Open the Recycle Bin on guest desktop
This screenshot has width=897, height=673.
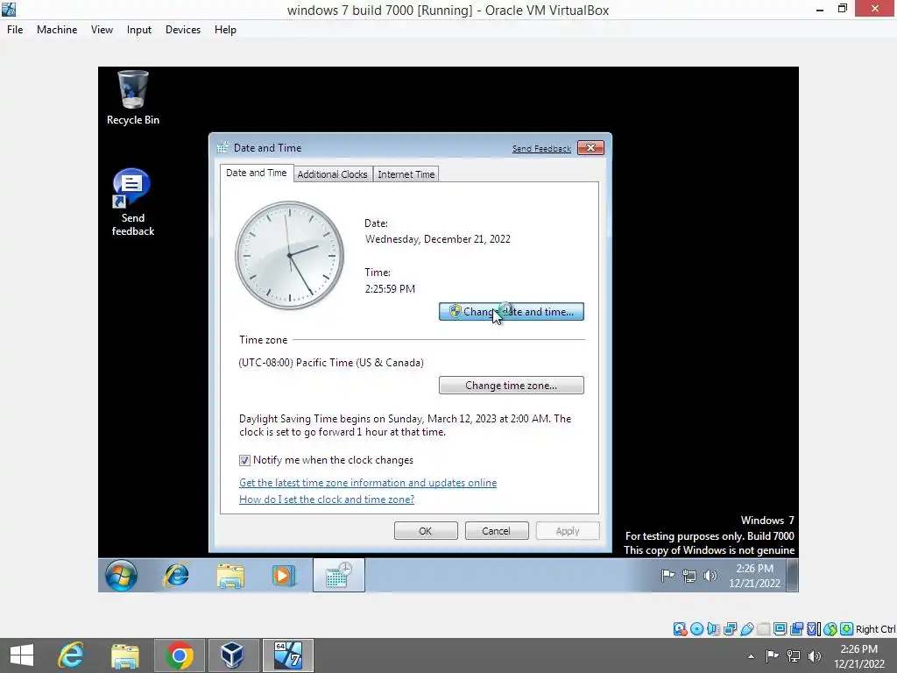click(133, 97)
